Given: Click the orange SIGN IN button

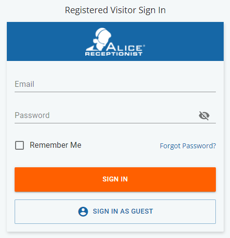Looking at the screenshot, I should (x=115, y=179).
